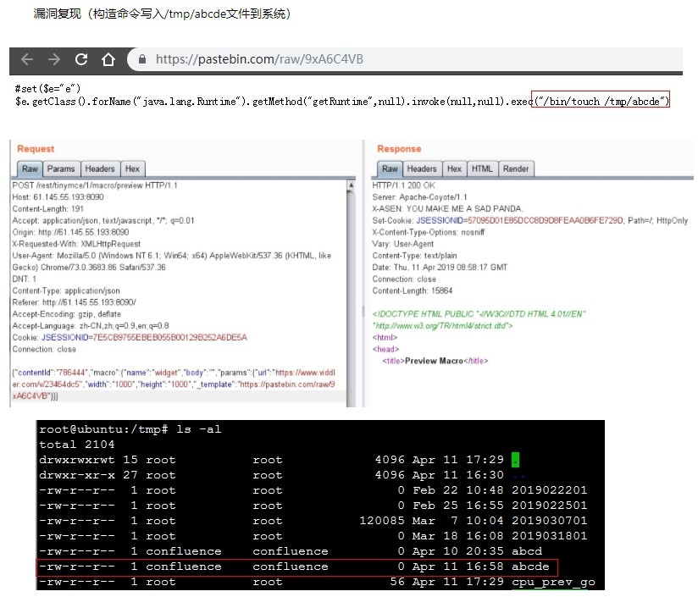
Task: Click the Host: 61.145.55.193:8090 line
Action: coord(58,196)
